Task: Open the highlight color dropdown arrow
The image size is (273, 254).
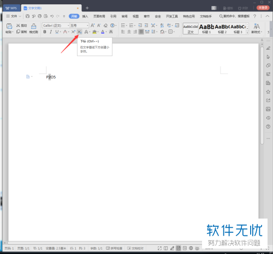Action: click(98, 32)
